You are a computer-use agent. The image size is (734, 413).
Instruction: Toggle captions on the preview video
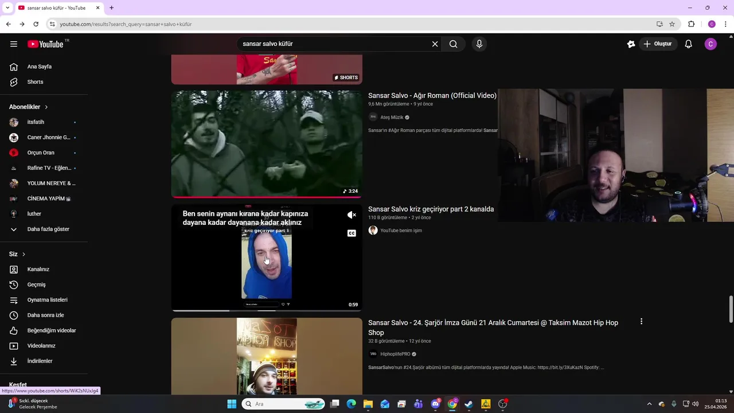point(352,233)
